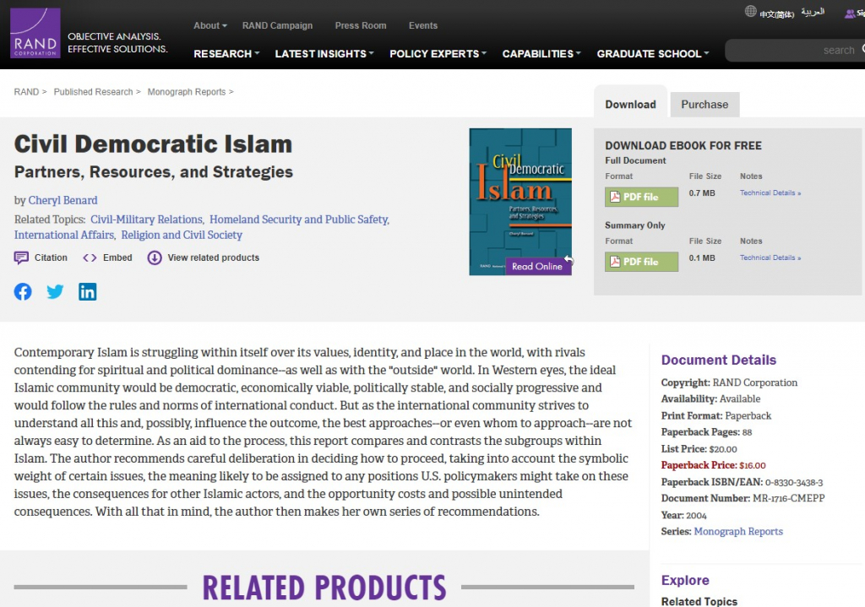The height and width of the screenshot is (607, 865).
Task: Open Technical Details for the full document
Action: point(770,193)
